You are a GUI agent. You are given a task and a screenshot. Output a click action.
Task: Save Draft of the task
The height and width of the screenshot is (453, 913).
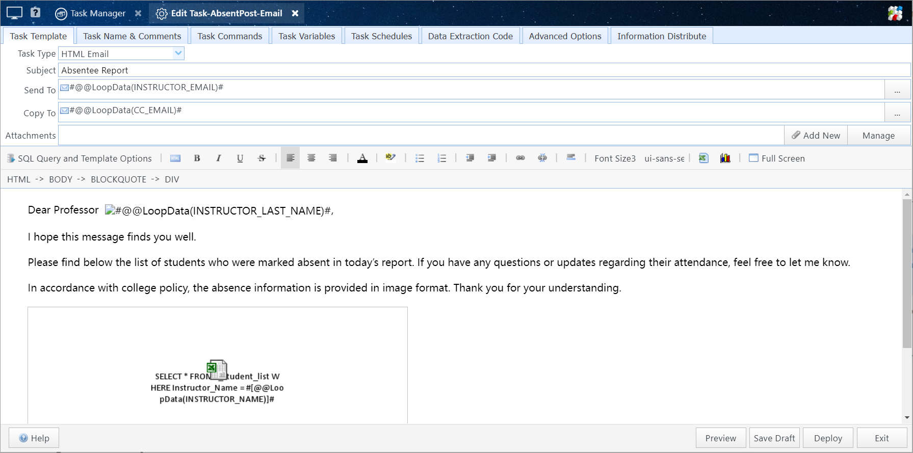click(774, 438)
